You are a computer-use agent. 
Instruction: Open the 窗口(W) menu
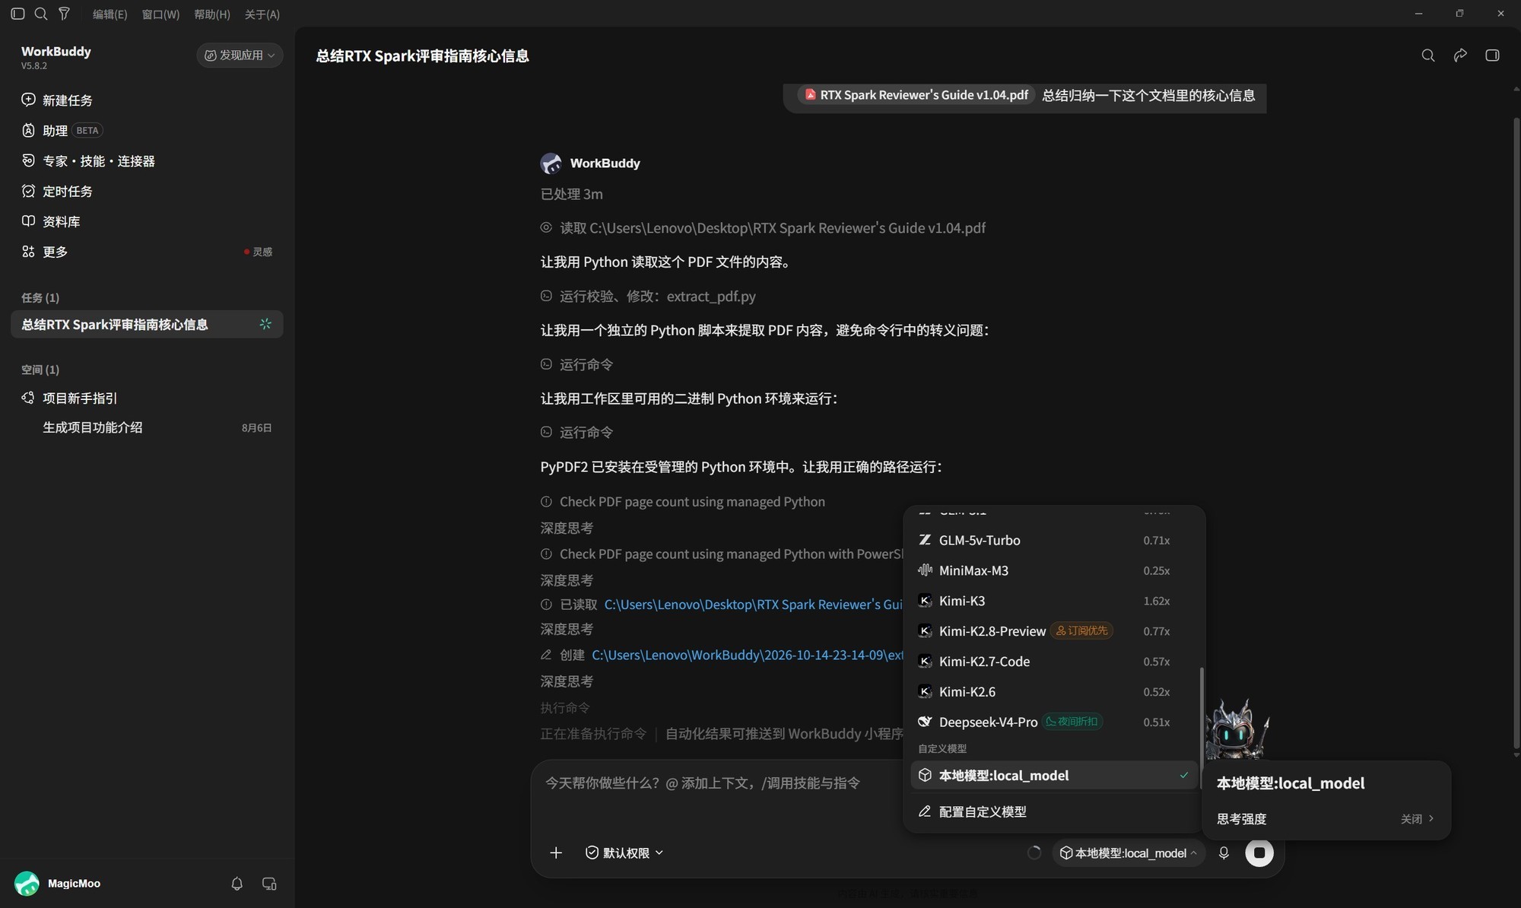coord(160,14)
